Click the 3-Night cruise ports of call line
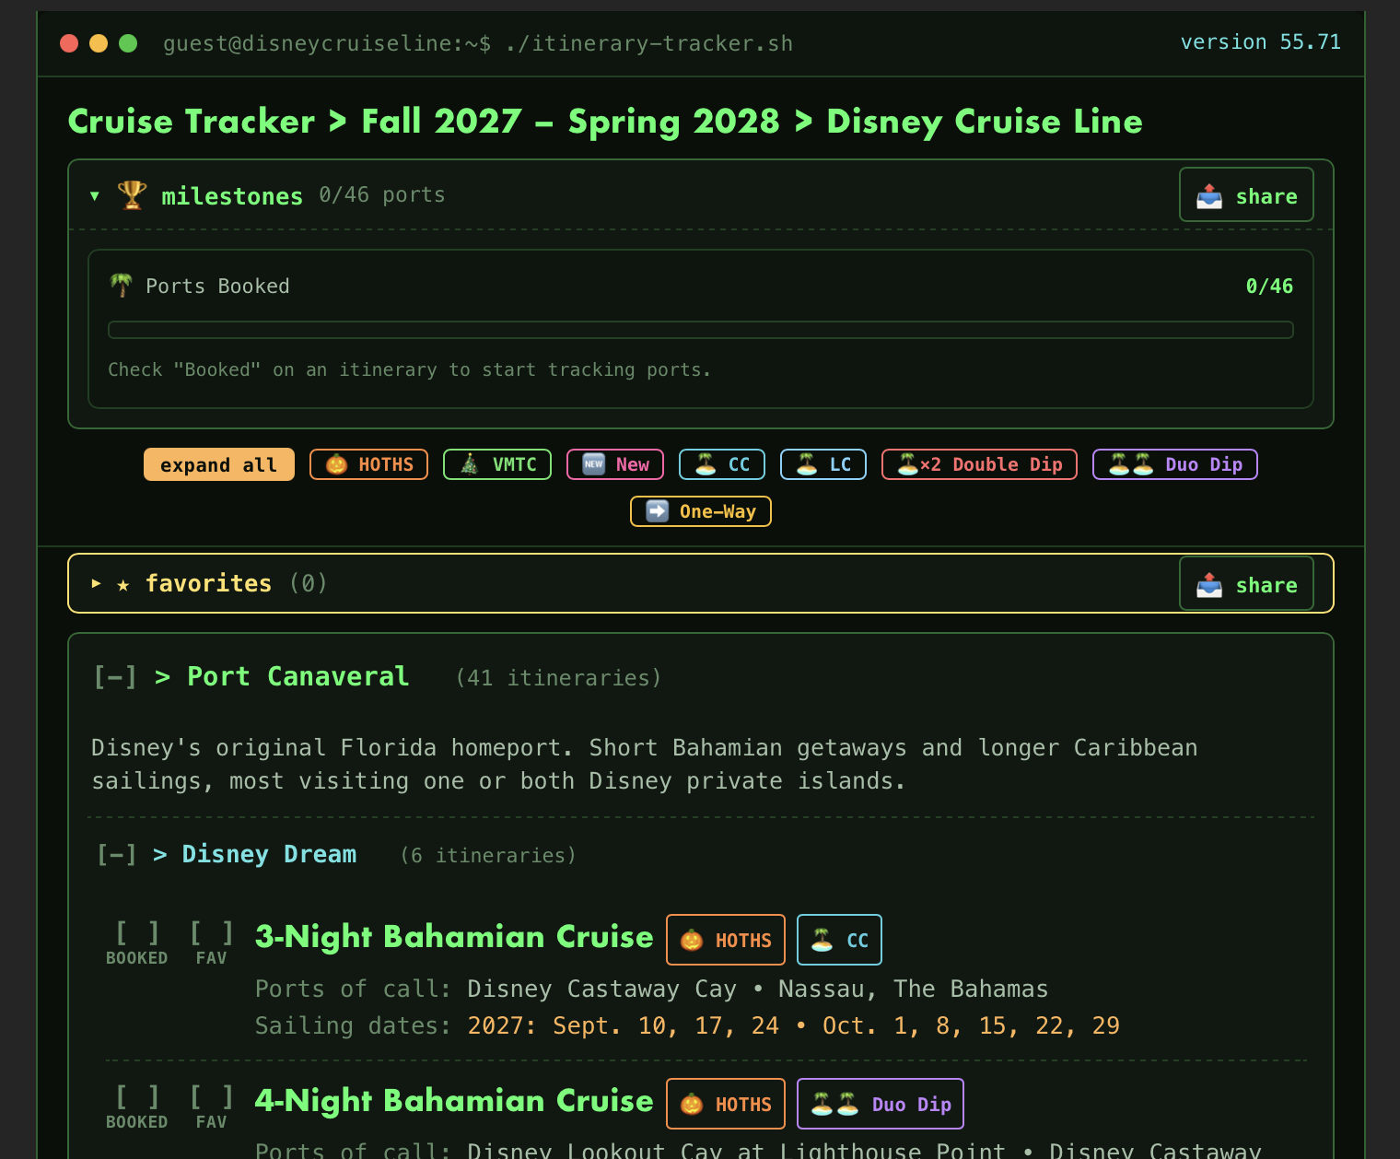This screenshot has height=1159, width=1400. pos(652,989)
